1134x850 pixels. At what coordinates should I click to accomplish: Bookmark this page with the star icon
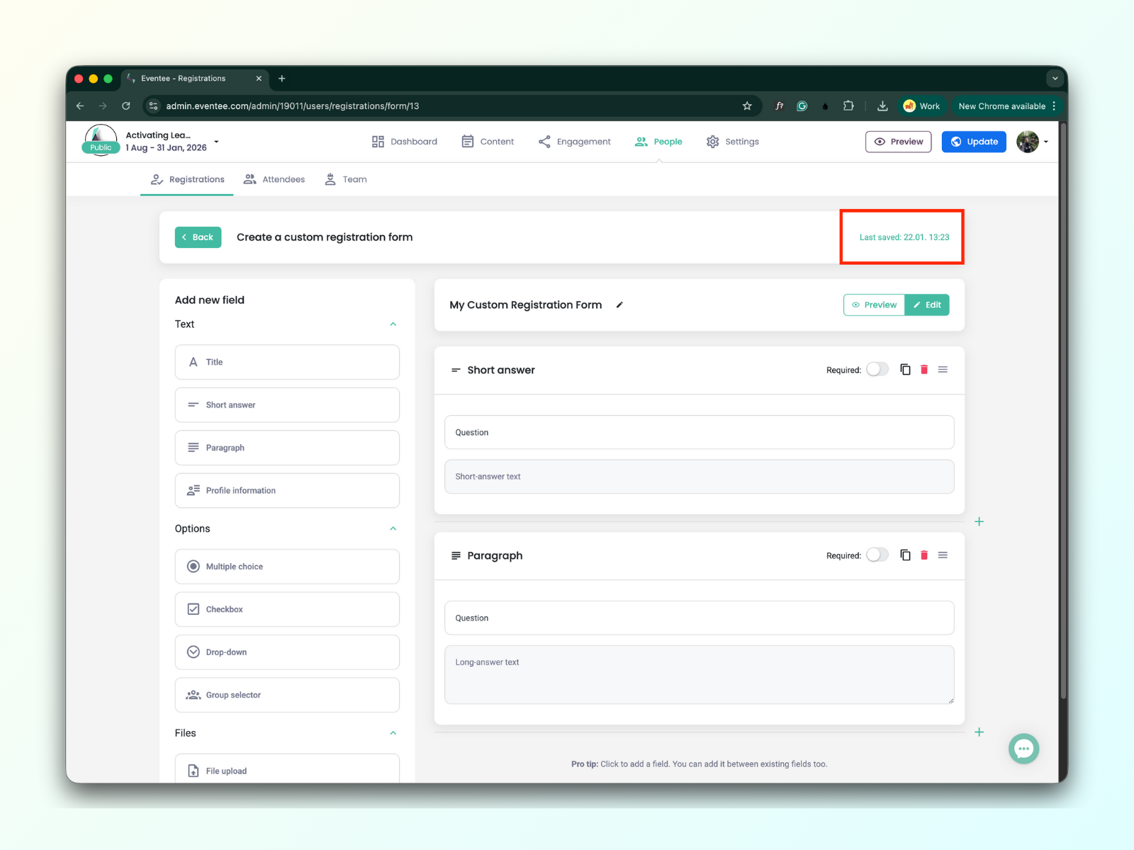coord(747,106)
